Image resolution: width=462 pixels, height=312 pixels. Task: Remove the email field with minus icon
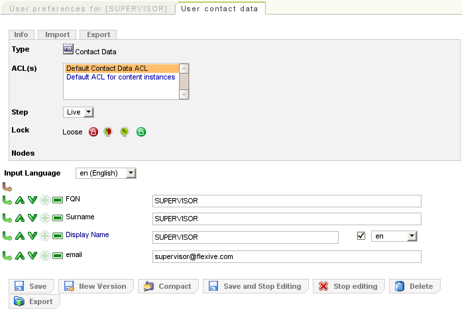(x=58, y=256)
